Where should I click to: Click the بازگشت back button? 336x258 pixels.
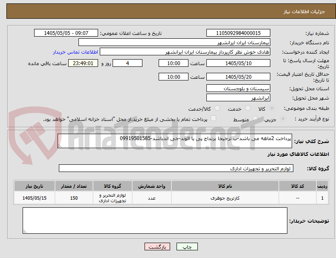coord(157,247)
